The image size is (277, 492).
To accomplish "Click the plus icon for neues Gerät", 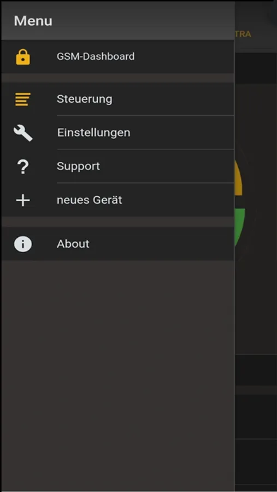I will [23, 200].
